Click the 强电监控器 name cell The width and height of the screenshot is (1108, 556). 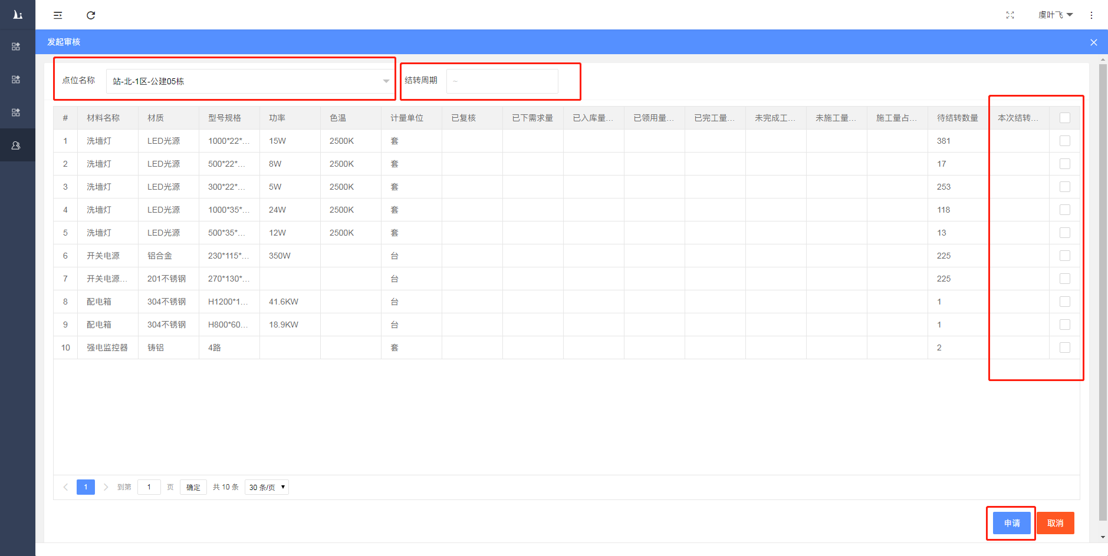tap(107, 347)
